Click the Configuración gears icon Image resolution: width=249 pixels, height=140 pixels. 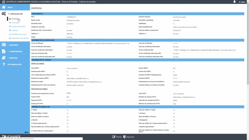(4, 14)
